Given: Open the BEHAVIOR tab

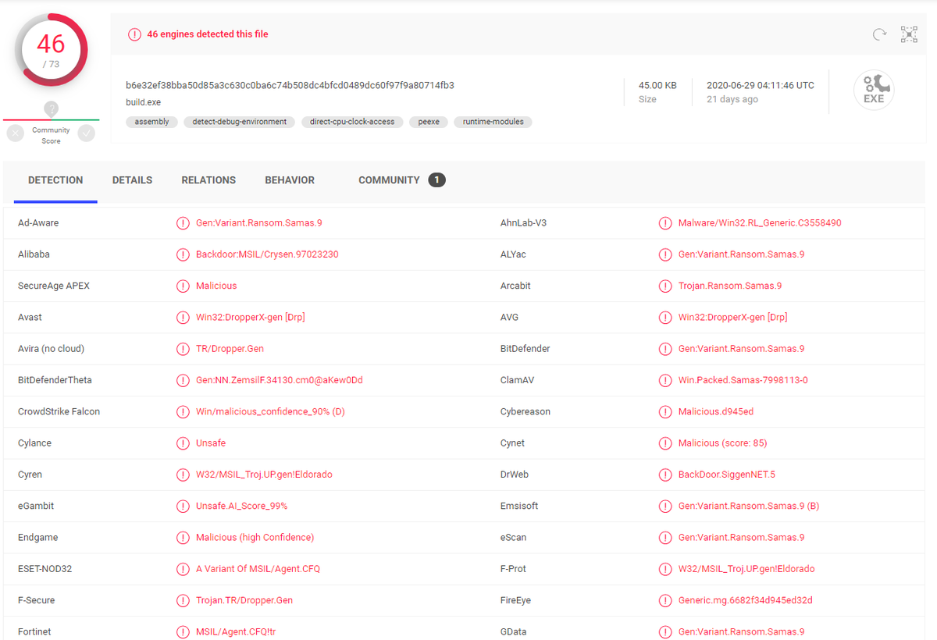Looking at the screenshot, I should (x=290, y=180).
